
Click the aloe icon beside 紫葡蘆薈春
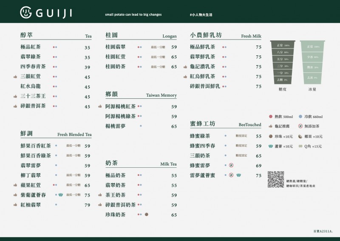tap(61, 195)
